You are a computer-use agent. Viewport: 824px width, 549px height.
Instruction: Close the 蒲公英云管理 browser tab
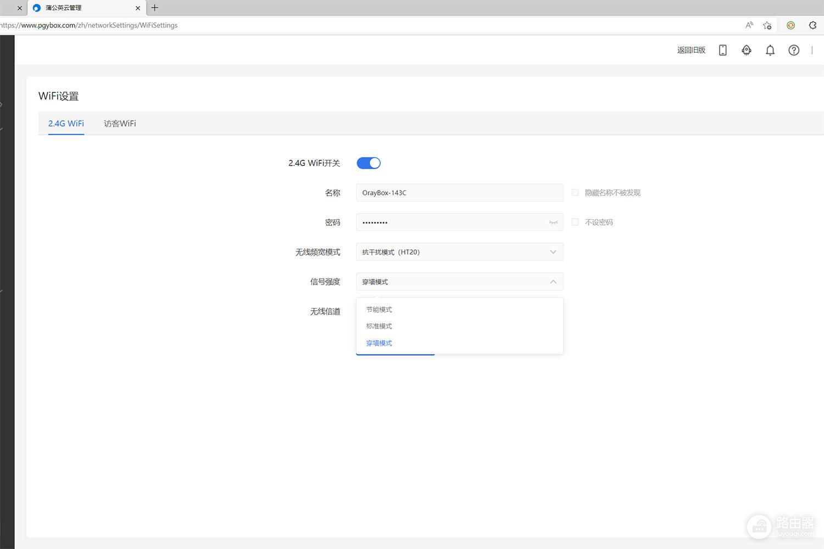point(138,8)
